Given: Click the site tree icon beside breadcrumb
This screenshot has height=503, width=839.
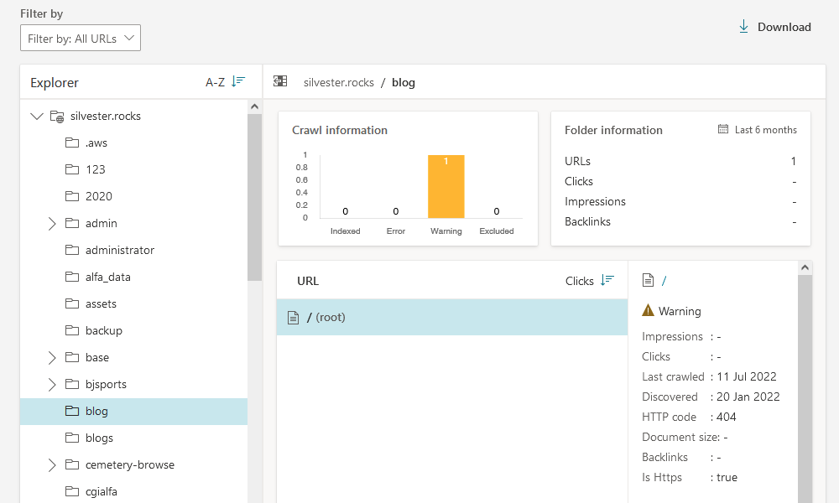Looking at the screenshot, I should click(280, 81).
